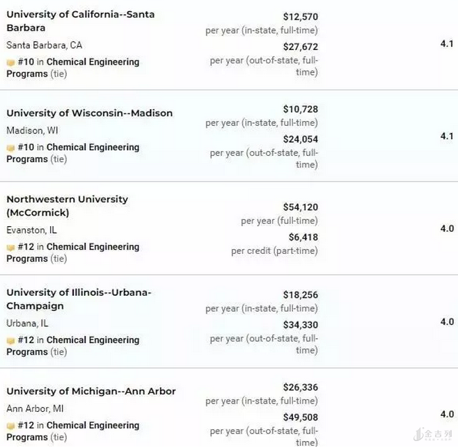Click Chemical Engineering Programs link under Santa Barbara
Screen dimensions: 458x448
click(x=93, y=62)
